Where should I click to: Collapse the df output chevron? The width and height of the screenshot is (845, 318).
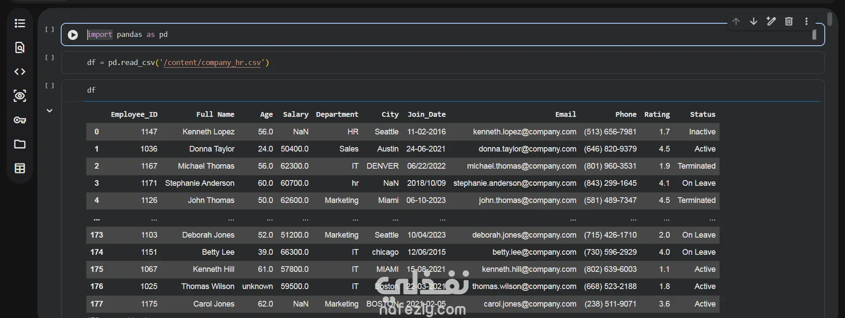[x=50, y=111]
